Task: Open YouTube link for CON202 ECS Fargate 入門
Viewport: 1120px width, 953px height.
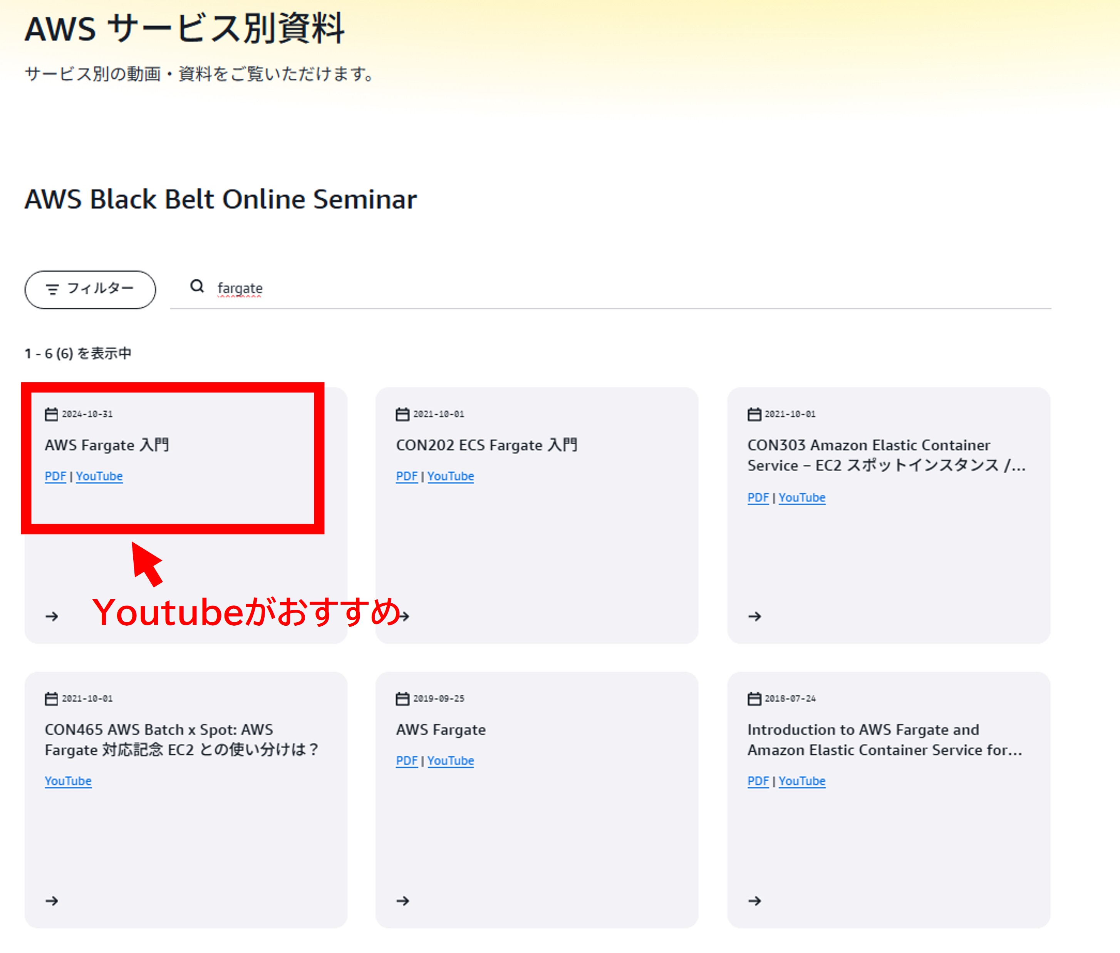Action: click(451, 476)
